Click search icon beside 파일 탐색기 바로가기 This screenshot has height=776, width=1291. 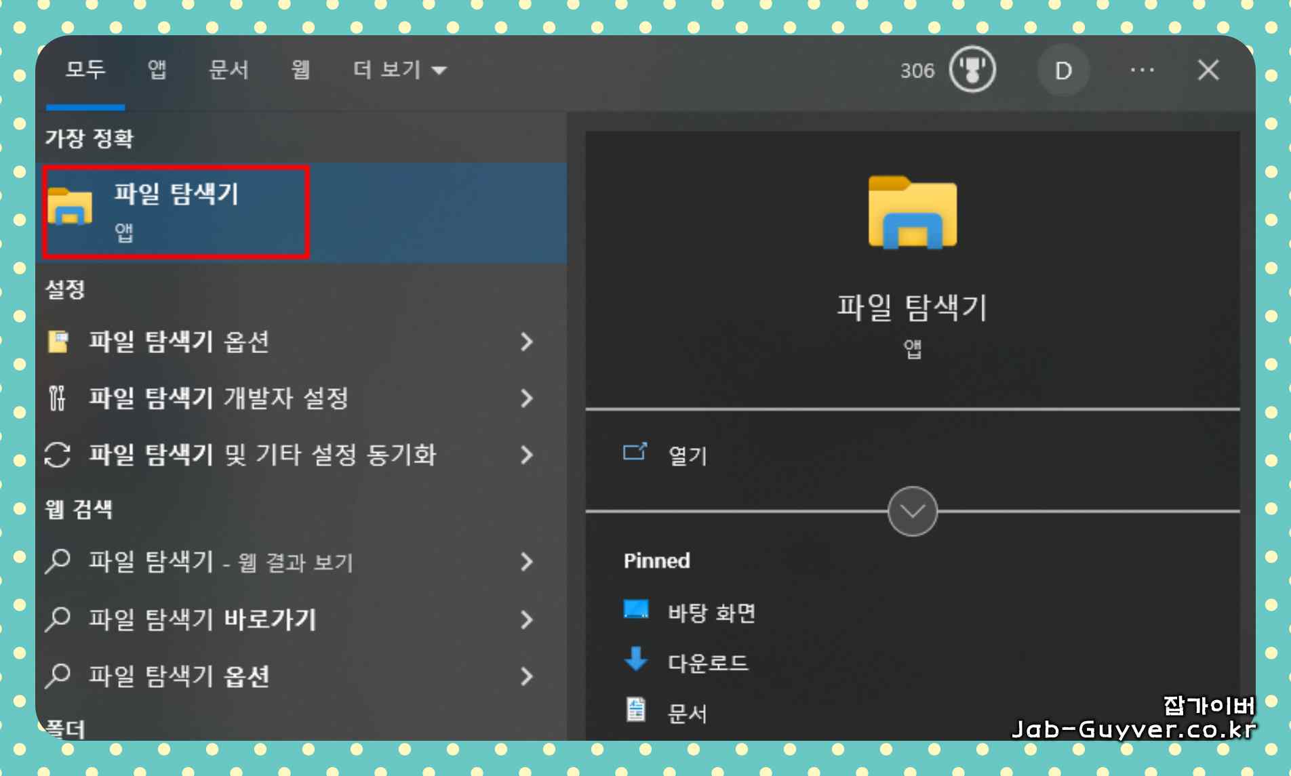(x=58, y=619)
